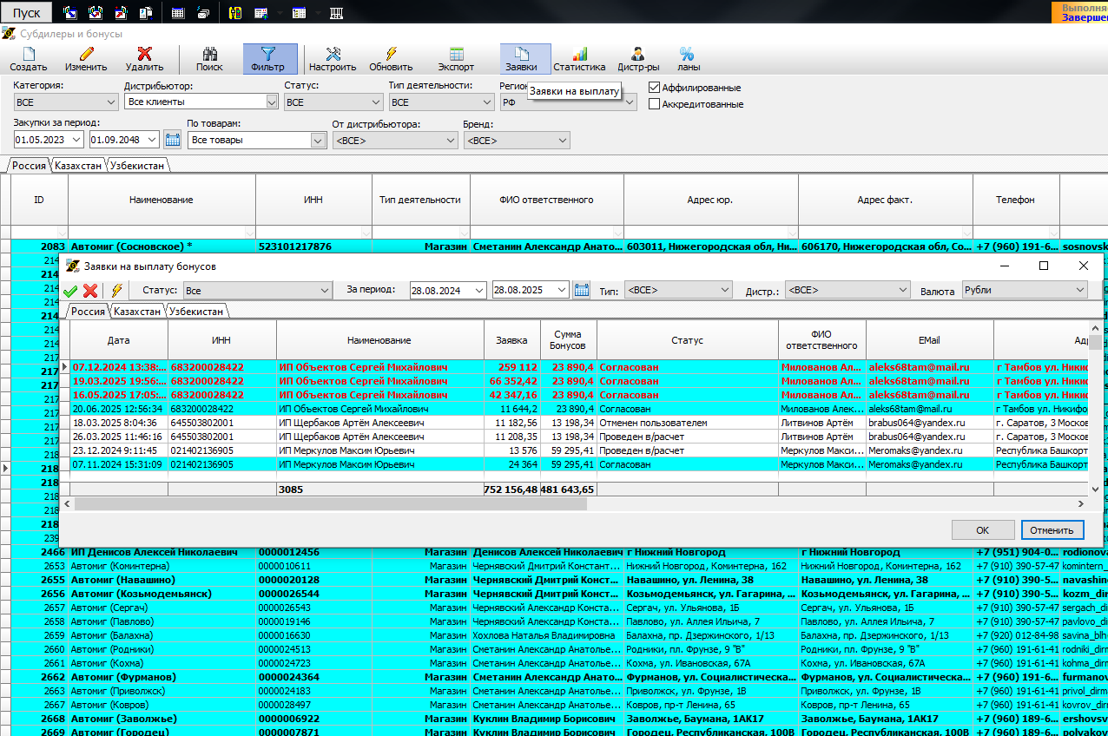This screenshot has width=1108, height=736.
Task: Toggle the Аффилированные checkbox
Action: pyautogui.click(x=655, y=88)
